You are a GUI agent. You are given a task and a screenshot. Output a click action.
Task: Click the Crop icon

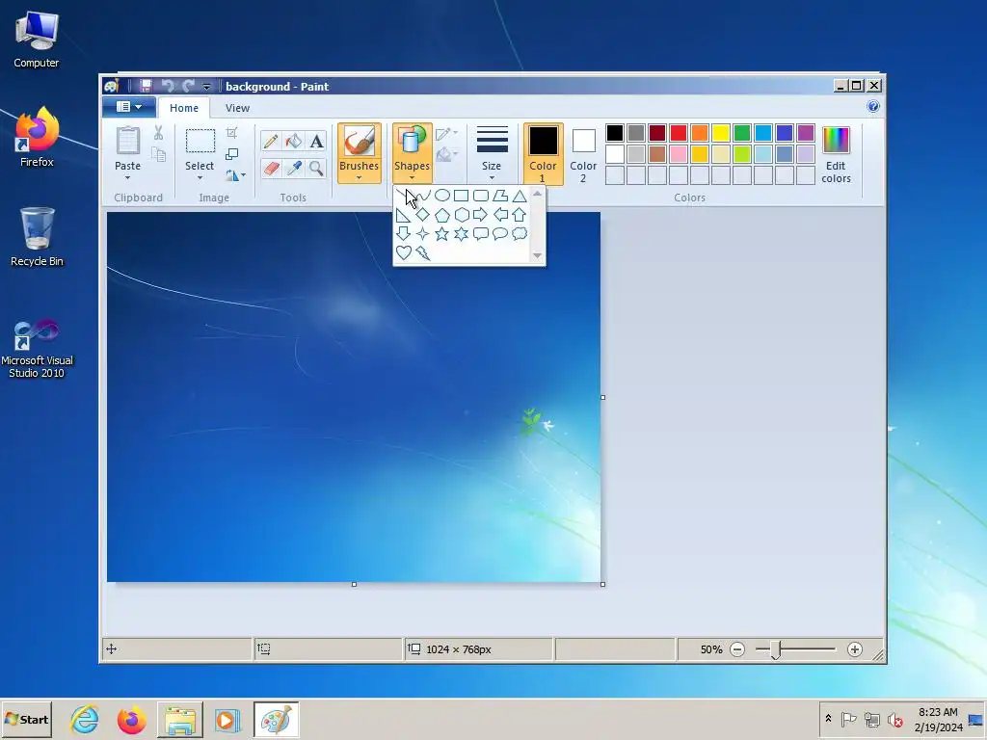(231, 133)
